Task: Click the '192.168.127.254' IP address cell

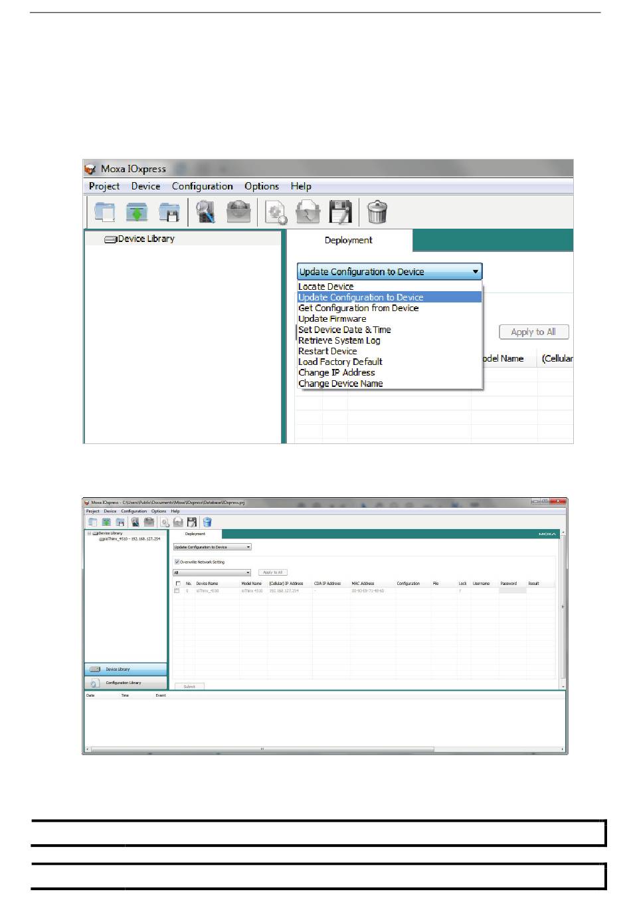Action: [284, 590]
